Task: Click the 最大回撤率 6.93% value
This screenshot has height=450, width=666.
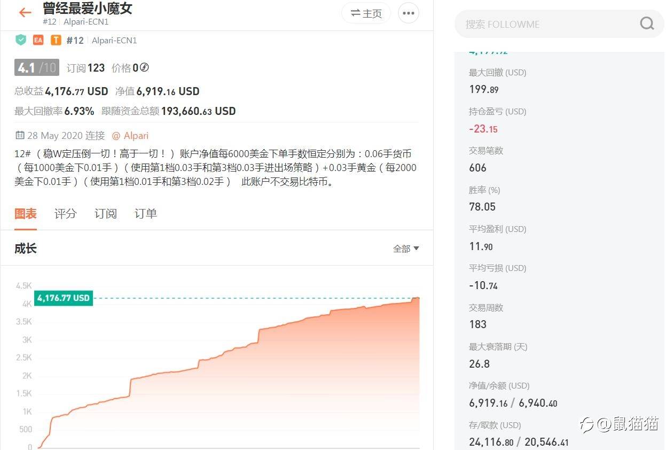Action: click(x=54, y=111)
